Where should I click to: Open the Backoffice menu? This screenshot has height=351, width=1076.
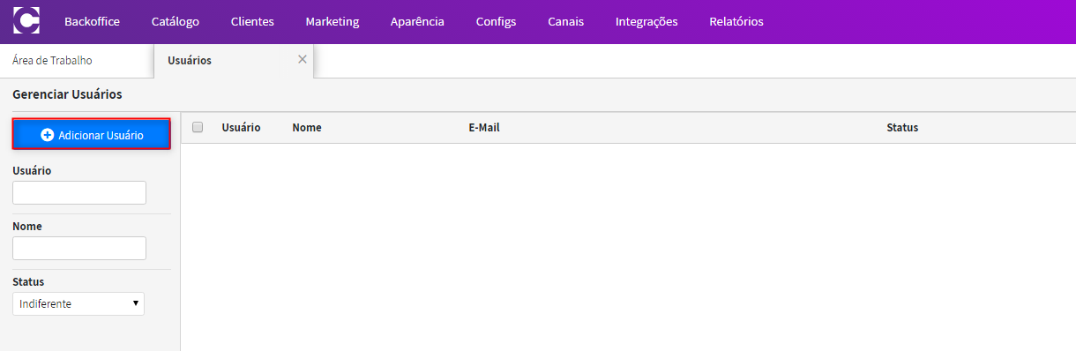click(x=92, y=21)
